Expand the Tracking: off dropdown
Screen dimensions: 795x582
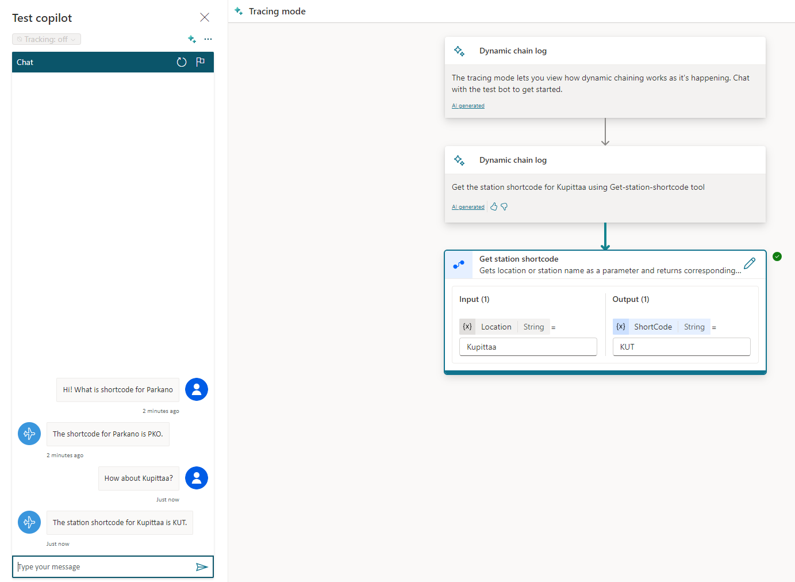point(47,39)
